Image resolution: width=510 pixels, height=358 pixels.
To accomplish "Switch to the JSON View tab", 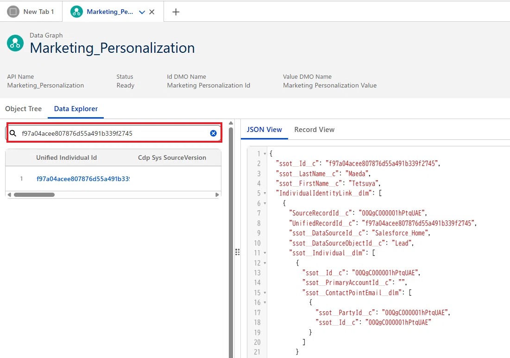I will [x=264, y=129].
